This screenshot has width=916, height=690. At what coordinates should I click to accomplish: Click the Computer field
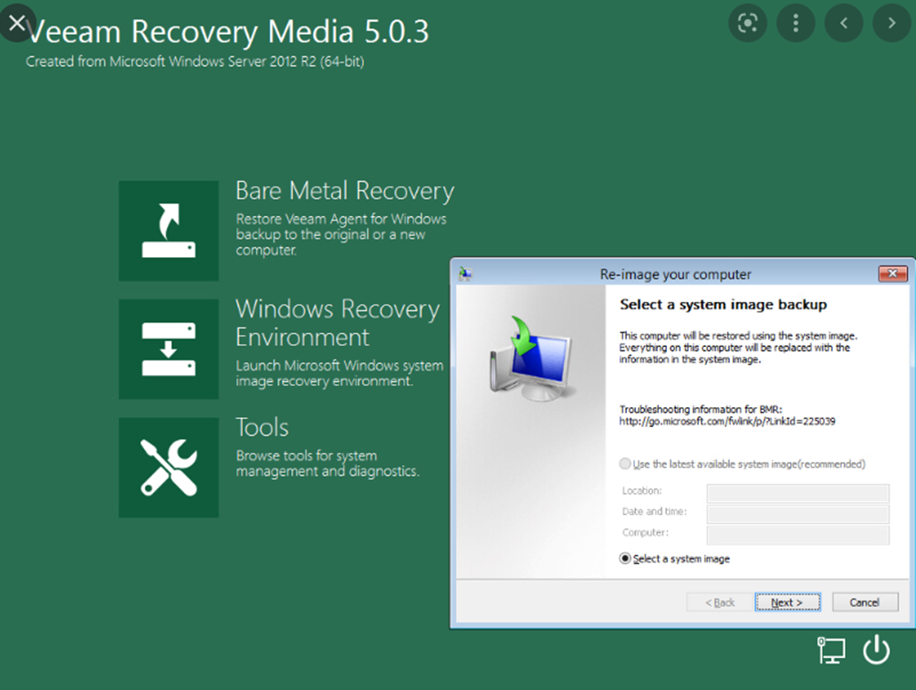click(798, 535)
